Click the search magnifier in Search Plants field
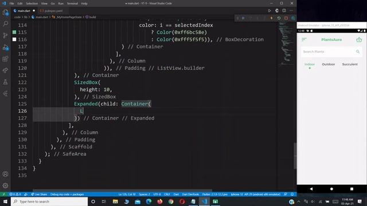 [358, 51]
